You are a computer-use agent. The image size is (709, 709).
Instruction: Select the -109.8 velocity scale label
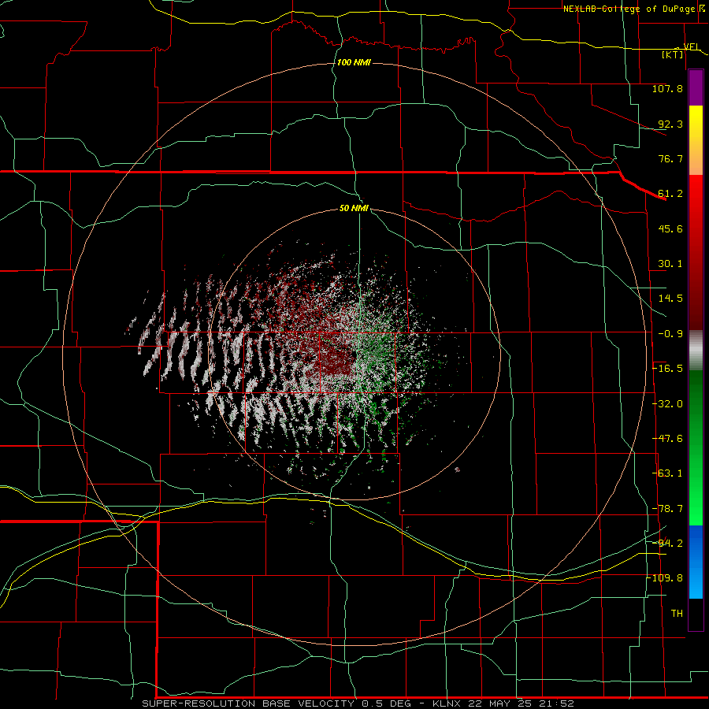point(665,578)
